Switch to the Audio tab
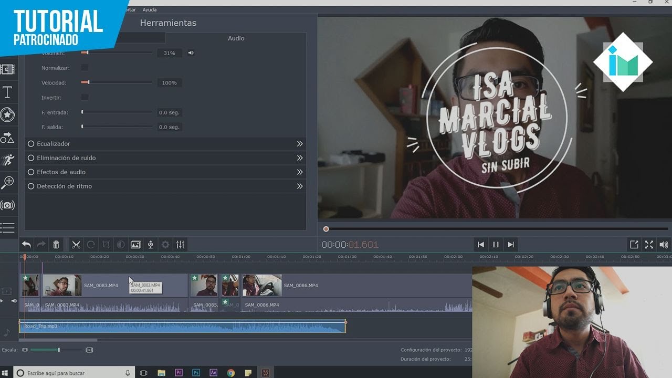 [x=236, y=38]
